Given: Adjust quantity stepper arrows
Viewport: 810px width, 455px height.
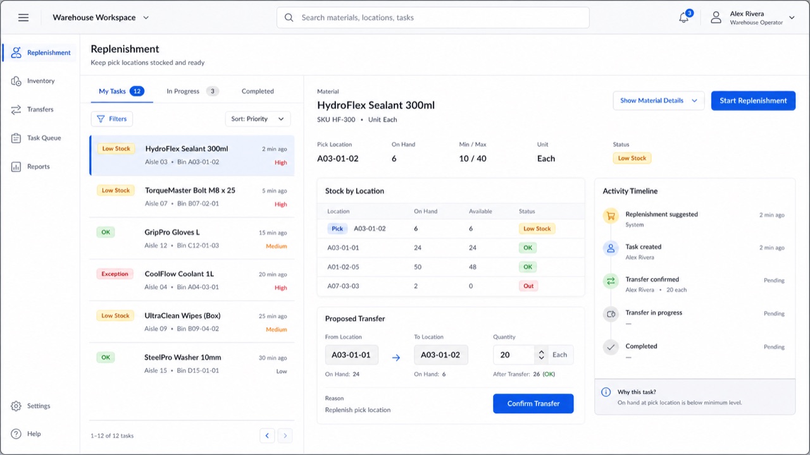Looking at the screenshot, I should (541, 355).
